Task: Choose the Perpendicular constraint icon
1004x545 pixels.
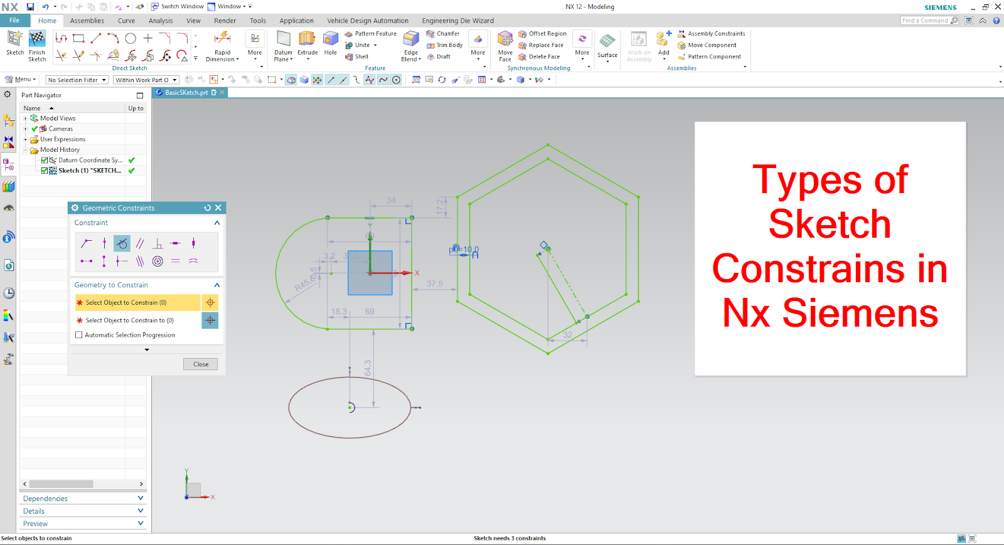Action: [x=158, y=243]
